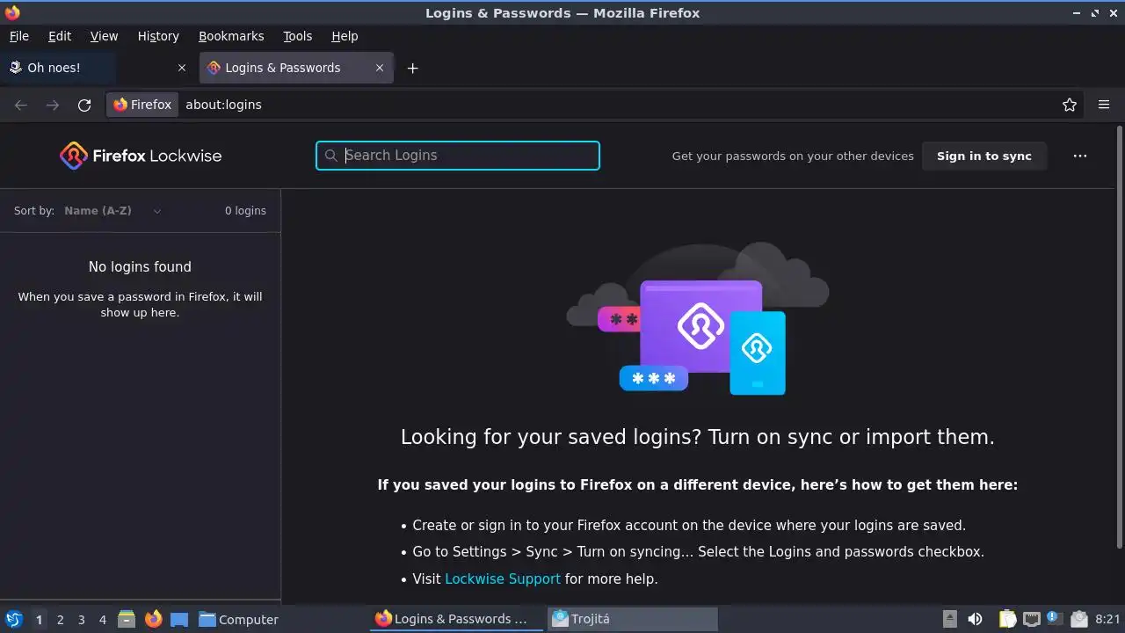Click the Firefox Lockwise logo
Screen dimensions: 1125x633
141,156
